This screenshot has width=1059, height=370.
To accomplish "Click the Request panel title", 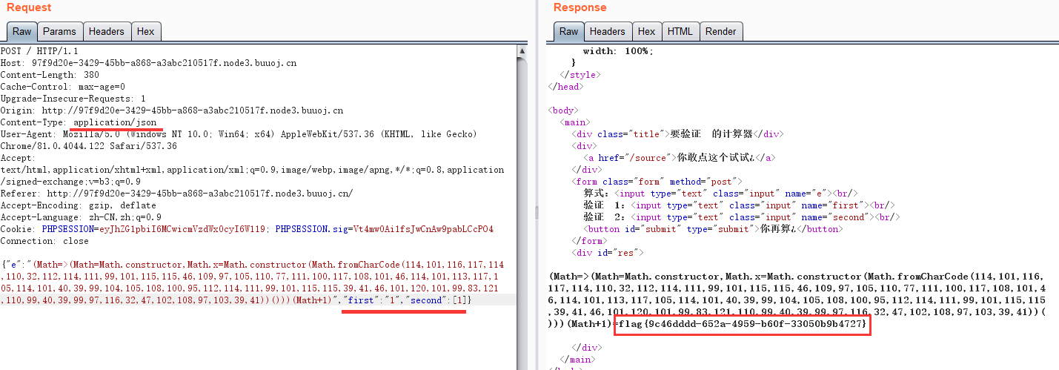I will click(x=29, y=7).
